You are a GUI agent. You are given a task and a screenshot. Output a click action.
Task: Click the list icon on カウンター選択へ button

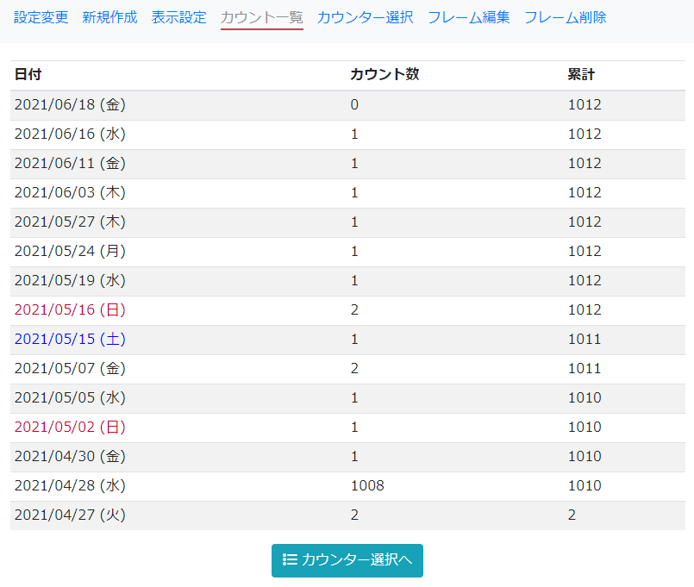click(290, 560)
